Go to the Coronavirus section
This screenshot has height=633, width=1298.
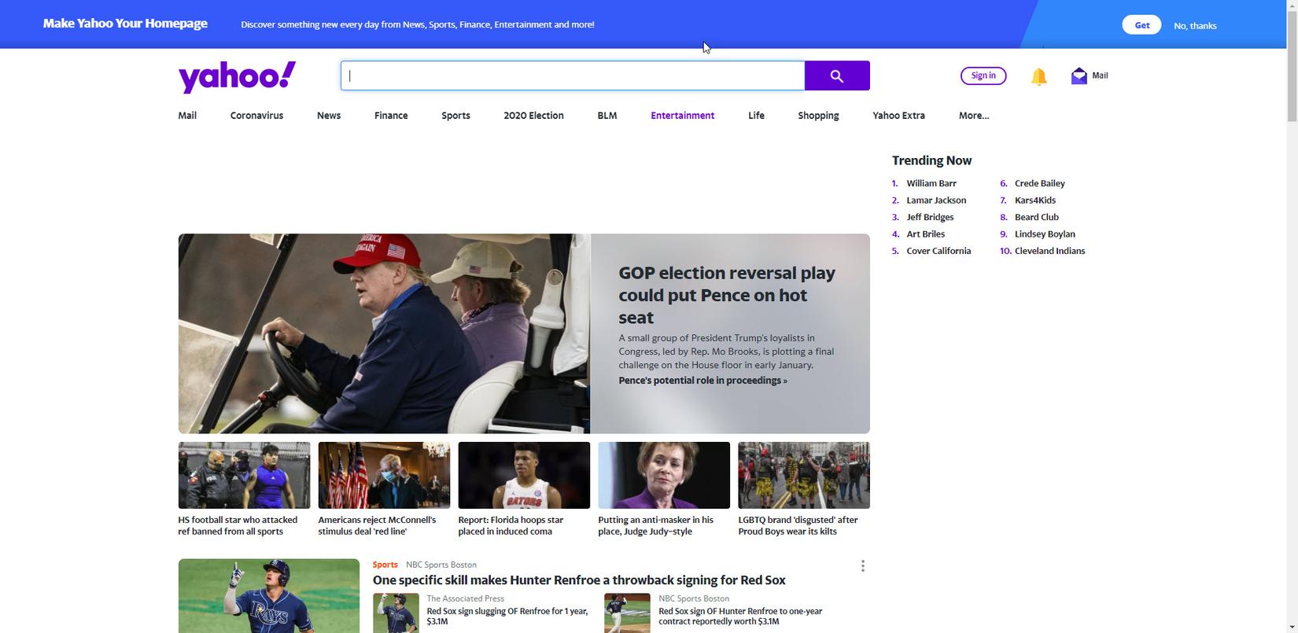256,116
